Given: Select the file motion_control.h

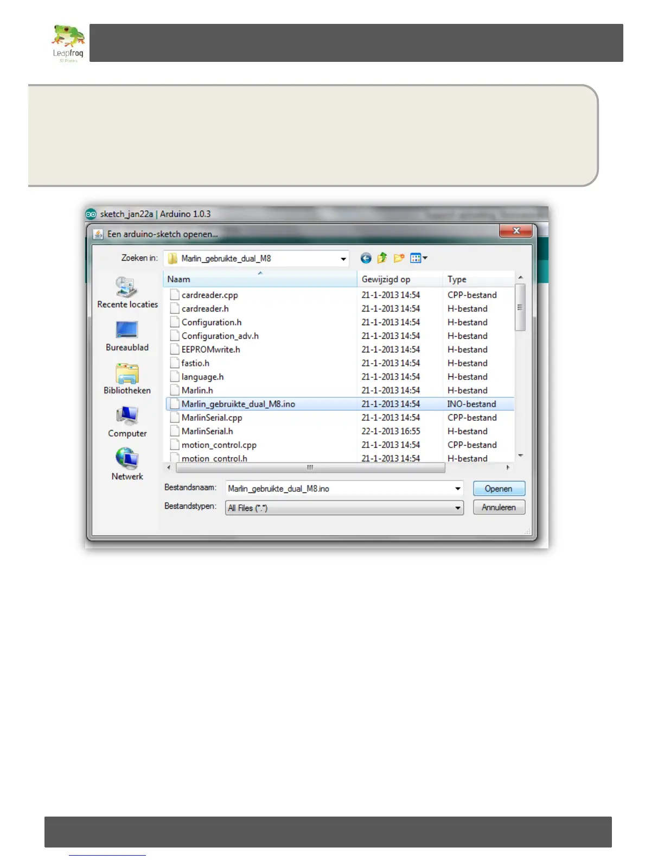Looking at the screenshot, I should click(214, 458).
